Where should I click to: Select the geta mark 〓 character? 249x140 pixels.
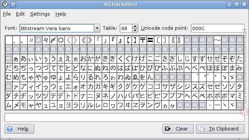pos(150,40)
